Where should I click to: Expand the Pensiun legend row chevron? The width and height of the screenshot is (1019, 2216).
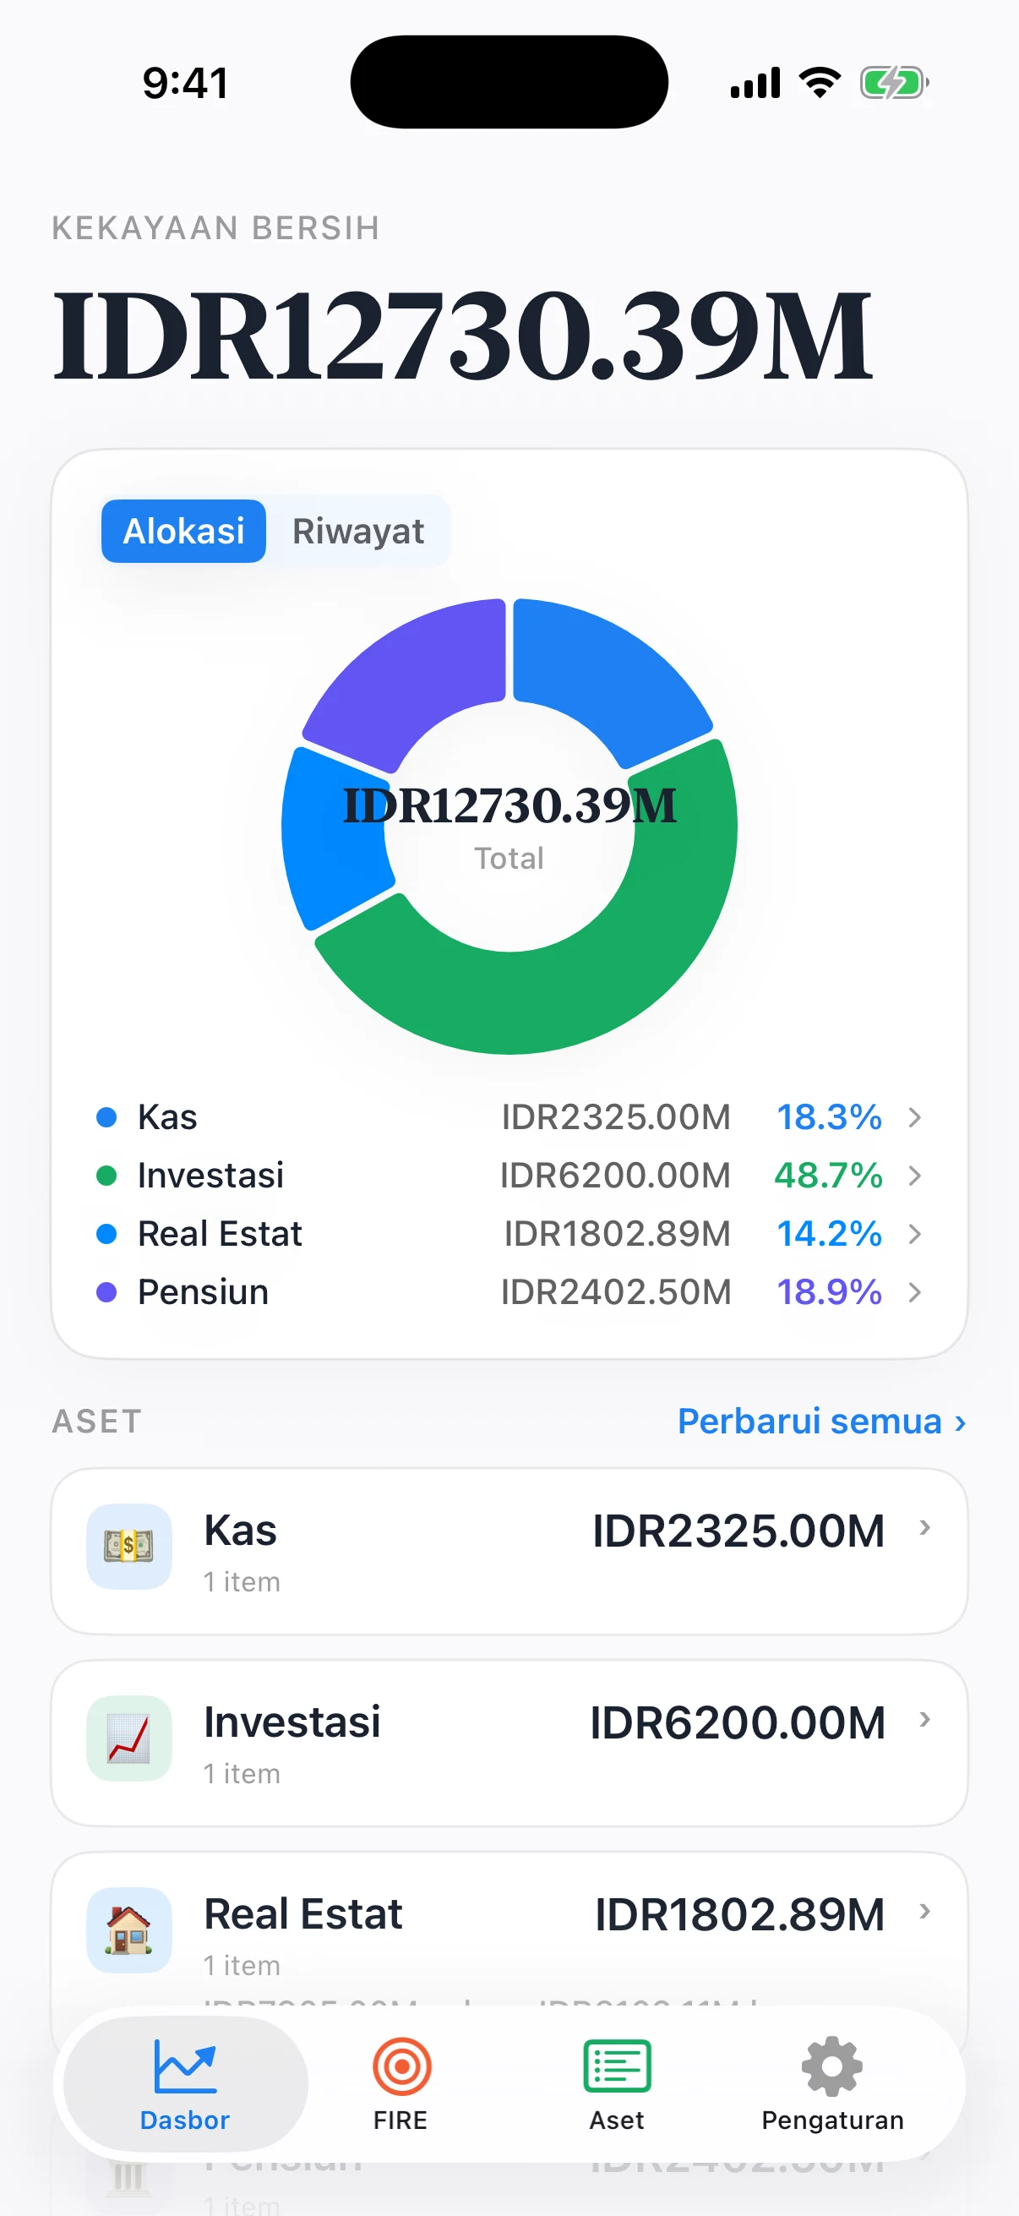click(915, 1291)
